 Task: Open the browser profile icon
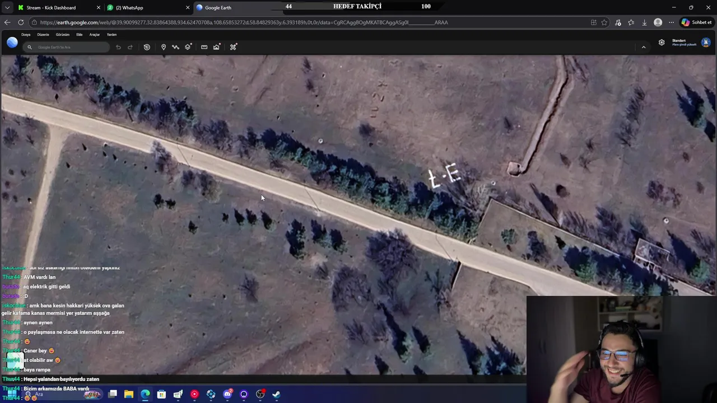point(658,22)
